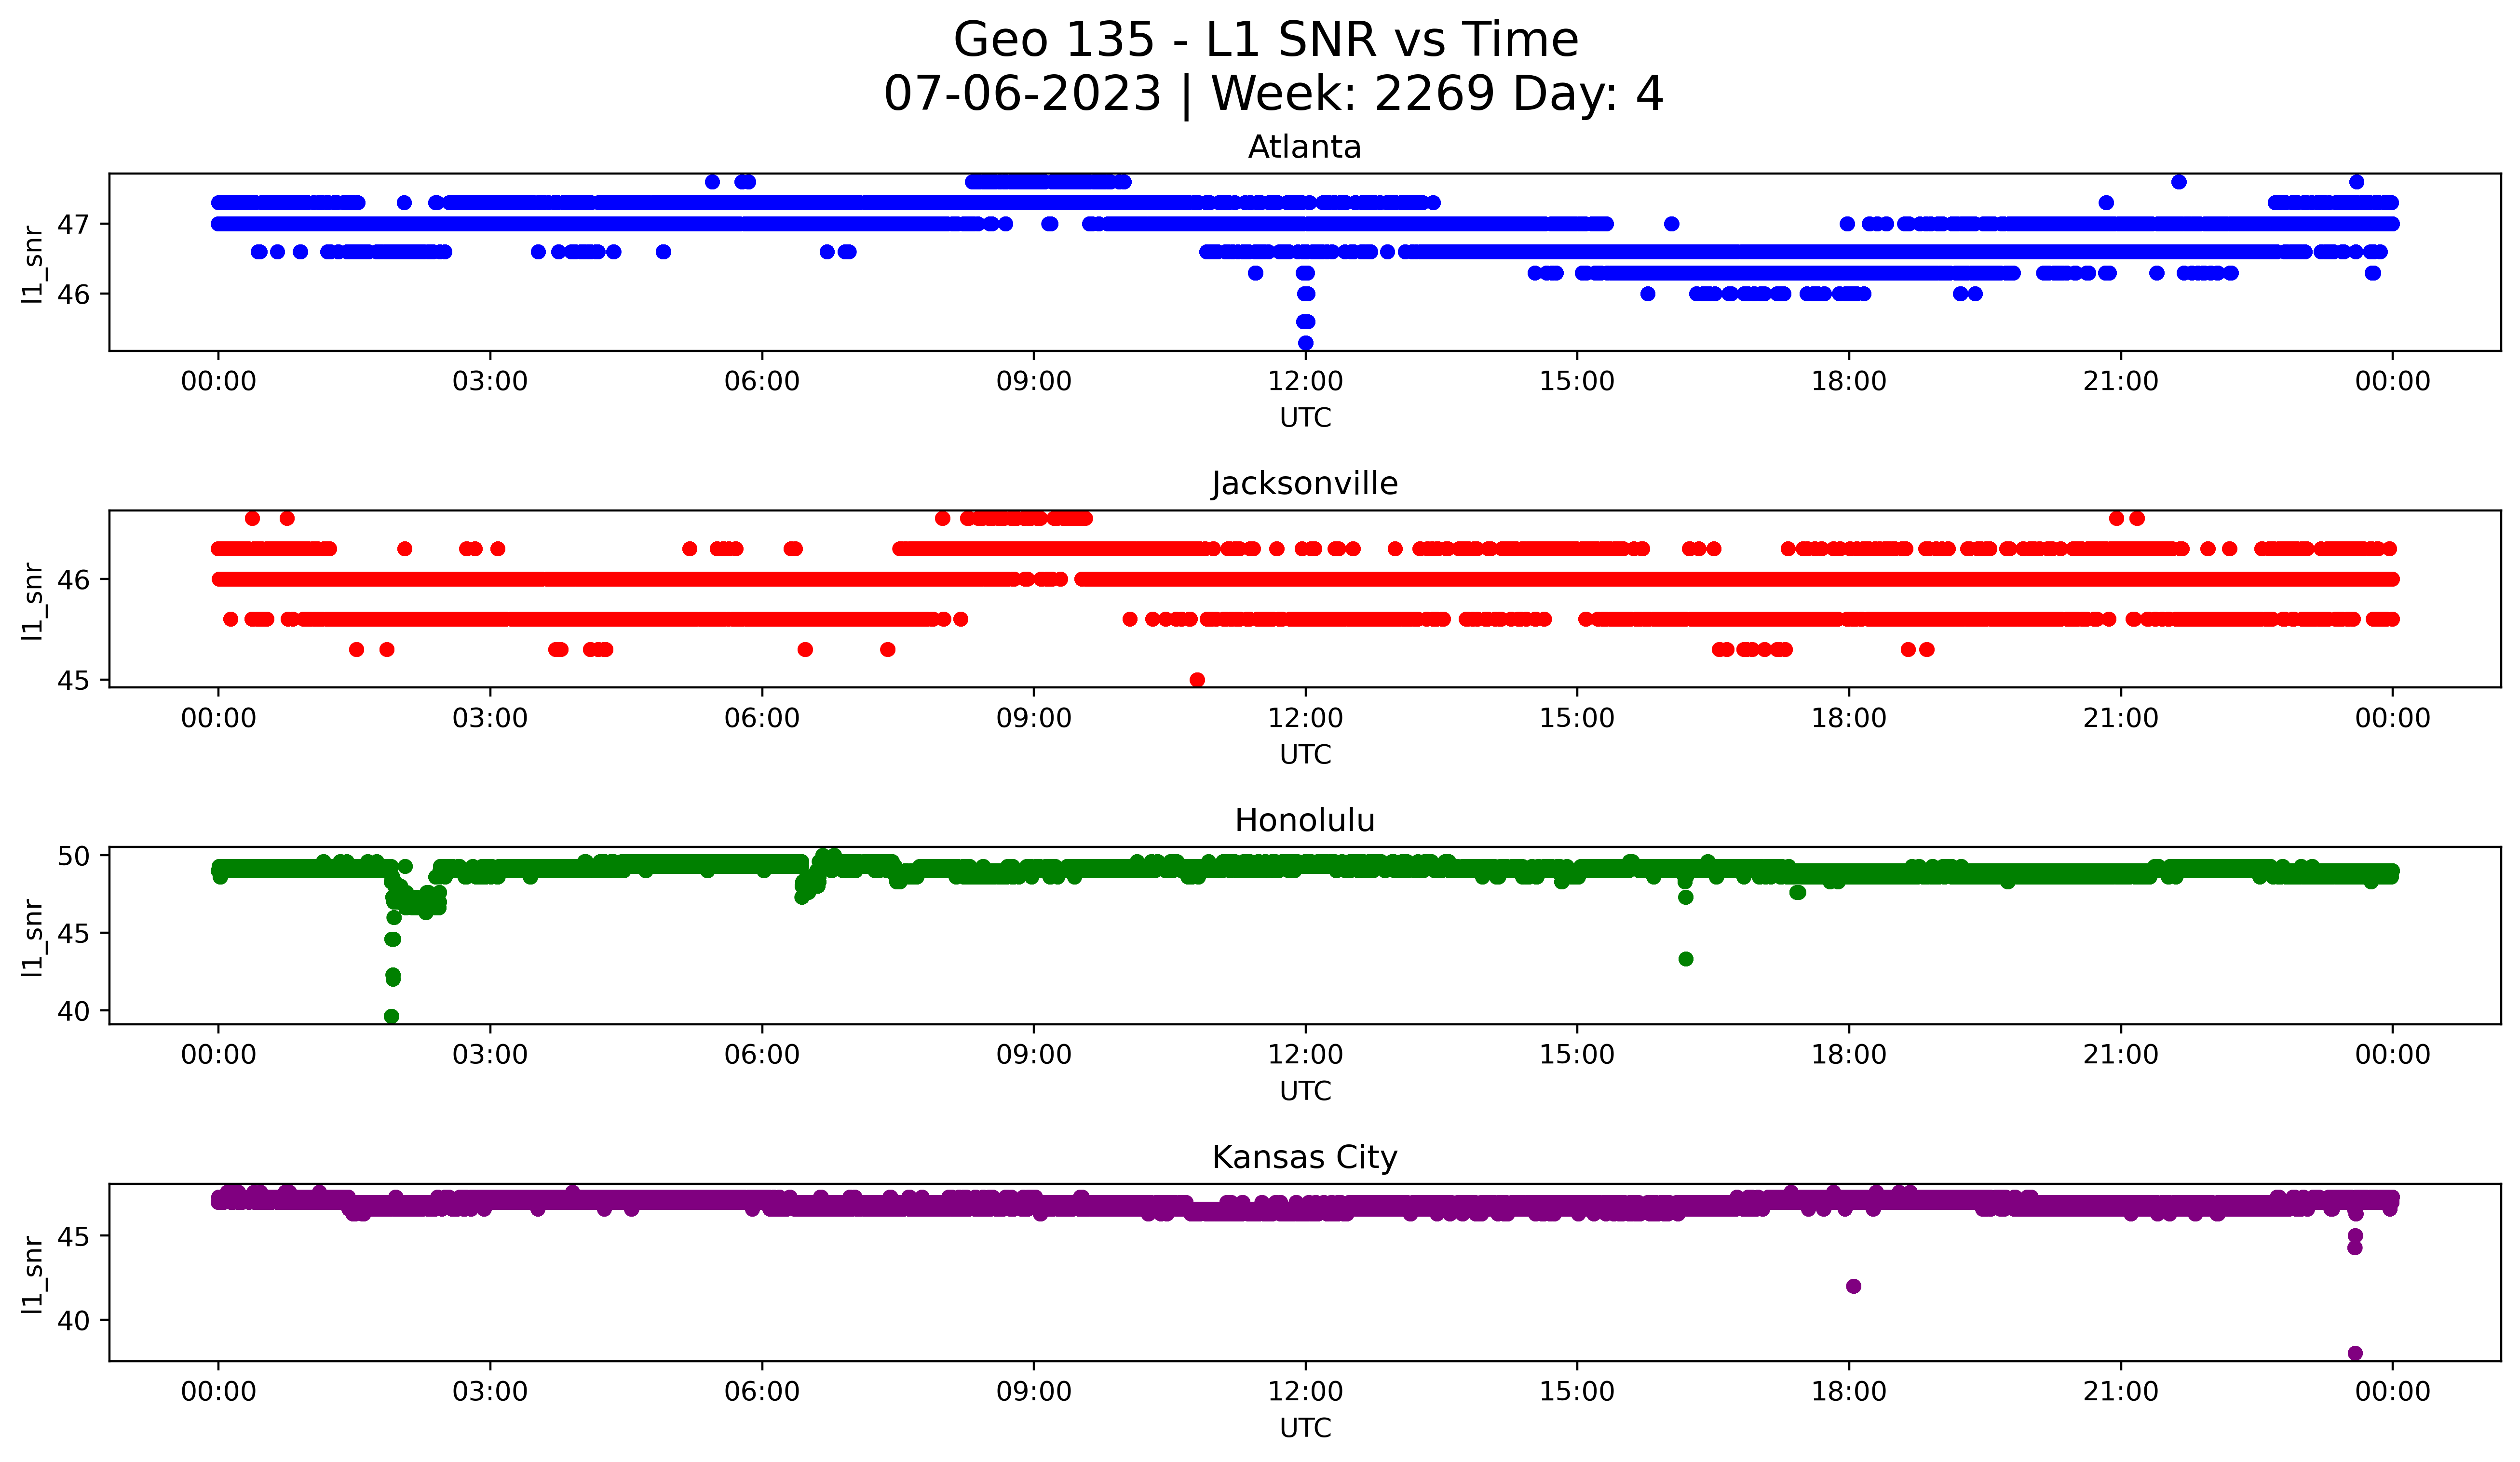Click the green Honolulu outlier near 43 after 15:00

(1686, 959)
